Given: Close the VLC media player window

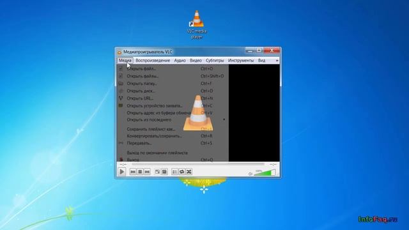Looking at the screenshot, I should tap(272, 50).
